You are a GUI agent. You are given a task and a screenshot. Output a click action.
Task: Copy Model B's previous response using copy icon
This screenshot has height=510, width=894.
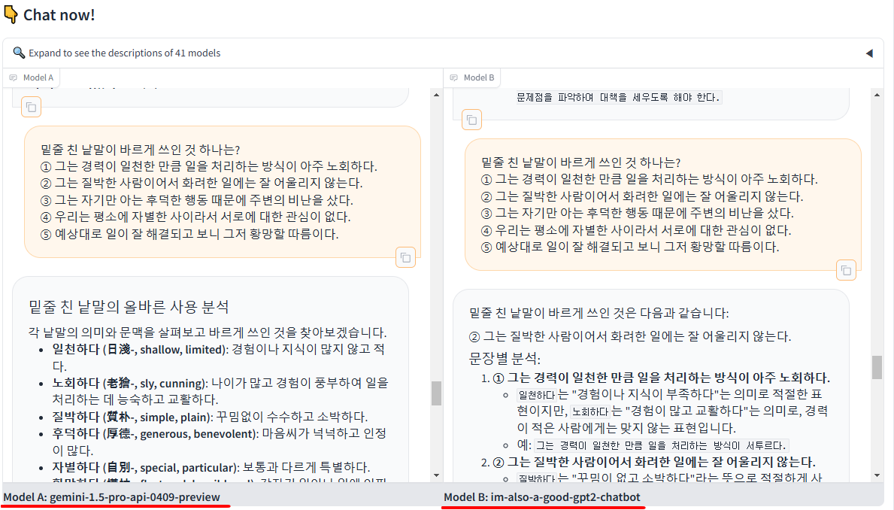tap(471, 120)
